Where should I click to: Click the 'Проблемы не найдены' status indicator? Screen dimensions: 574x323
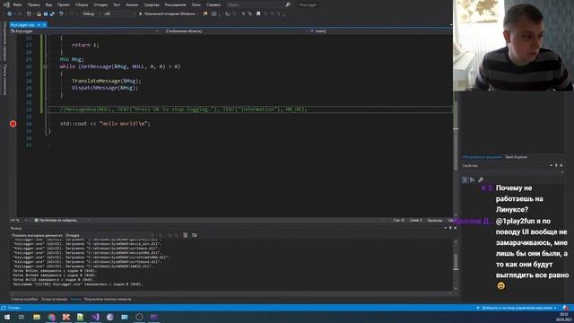[56, 221]
